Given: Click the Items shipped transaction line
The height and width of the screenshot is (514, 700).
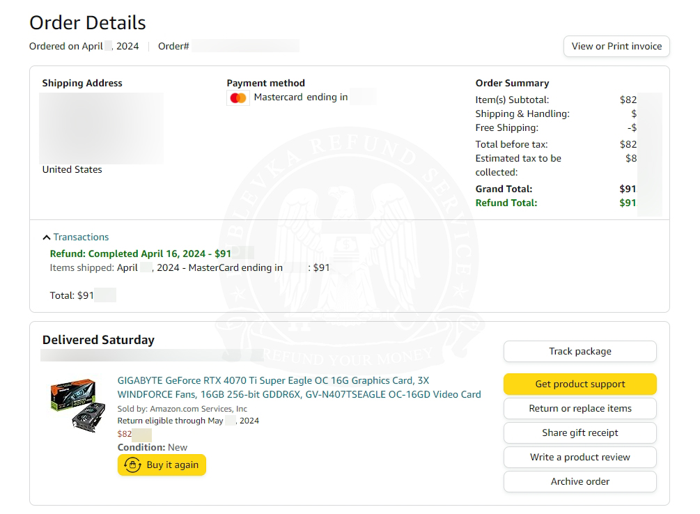Looking at the screenshot, I should point(189,268).
